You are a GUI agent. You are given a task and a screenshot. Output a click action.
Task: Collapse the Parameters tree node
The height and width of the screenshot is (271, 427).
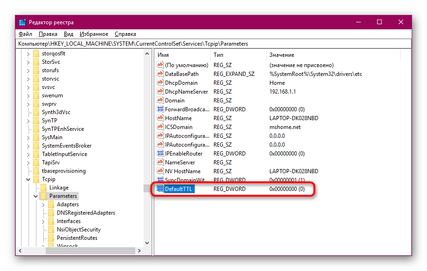pyautogui.click(x=36, y=196)
